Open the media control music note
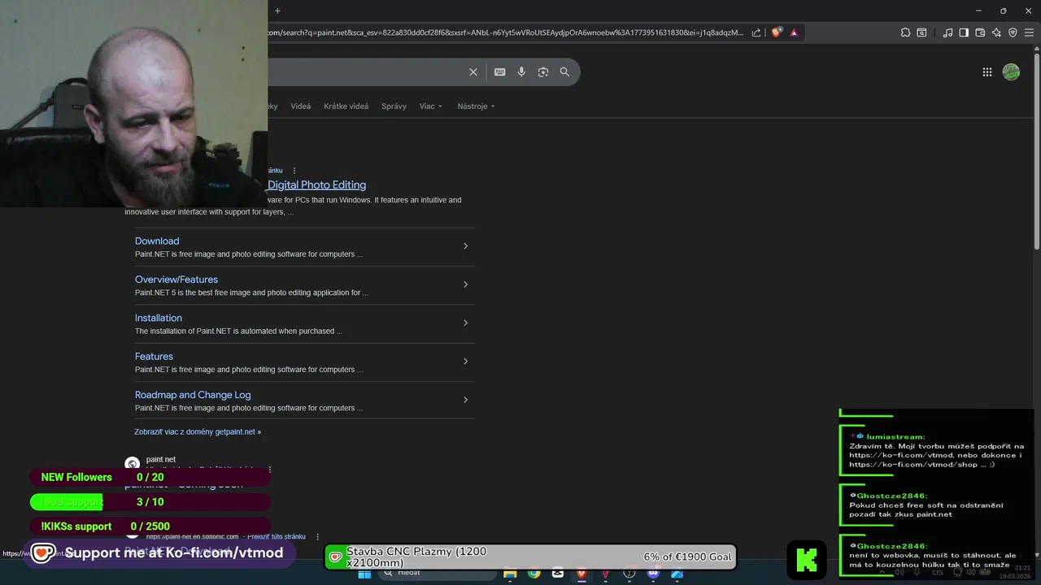Image resolution: width=1041 pixels, height=585 pixels. coord(947,32)
